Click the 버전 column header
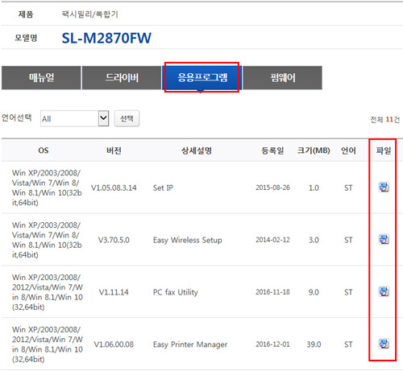This screenshot has height=371, width=403. (x=114, y=150)
